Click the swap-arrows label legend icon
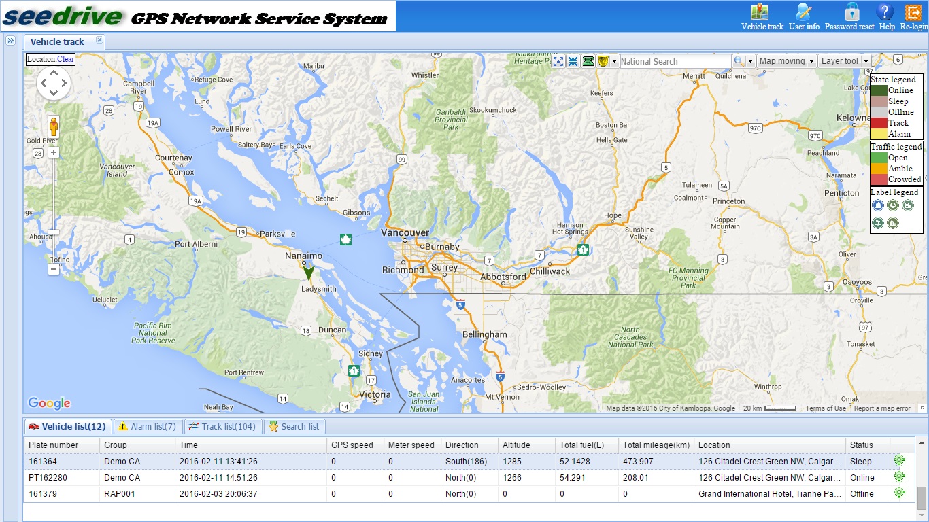Screen dimensions: 929x522 tap(878, 222)
